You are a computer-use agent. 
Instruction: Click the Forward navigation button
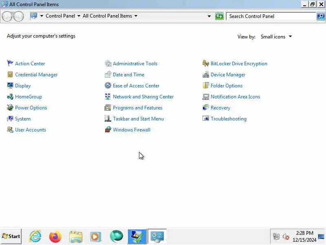click(19, 16)
